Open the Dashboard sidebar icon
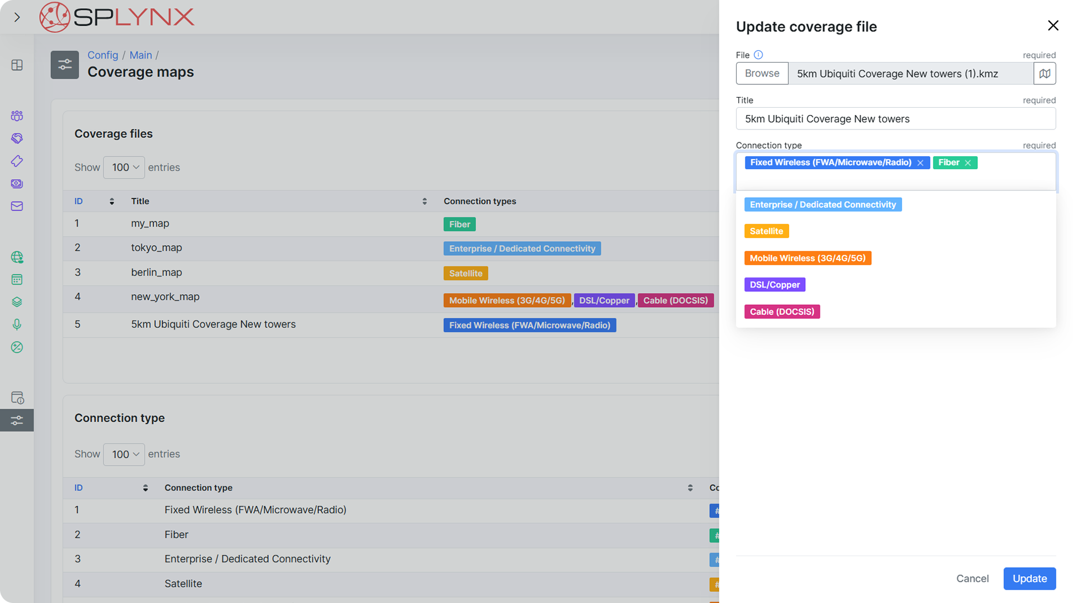1073x603 pixels. [x=17, y=65]
